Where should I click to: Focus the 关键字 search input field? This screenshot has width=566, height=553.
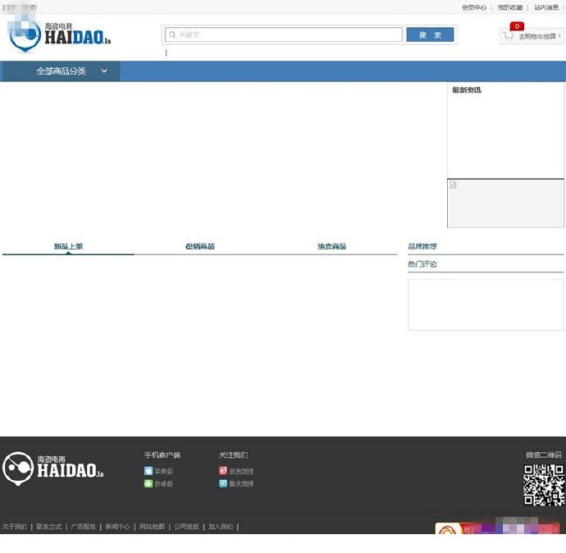click(284, 34)
